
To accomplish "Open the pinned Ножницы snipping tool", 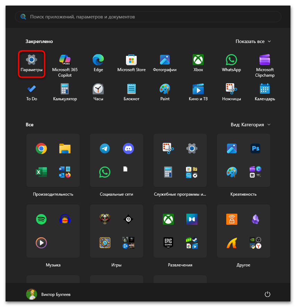I will coord(231,92).
